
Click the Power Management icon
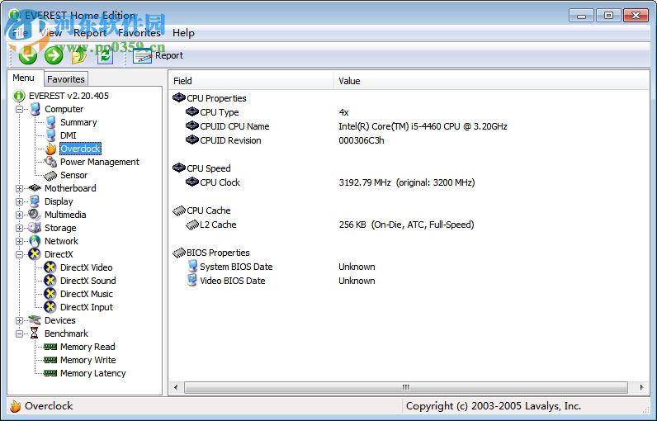(50, 162)
